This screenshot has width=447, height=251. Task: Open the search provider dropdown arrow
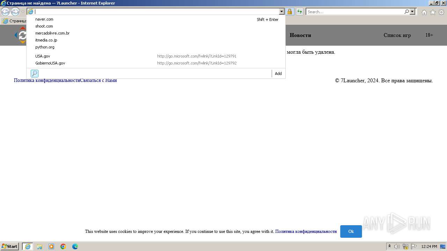(412, 12)
